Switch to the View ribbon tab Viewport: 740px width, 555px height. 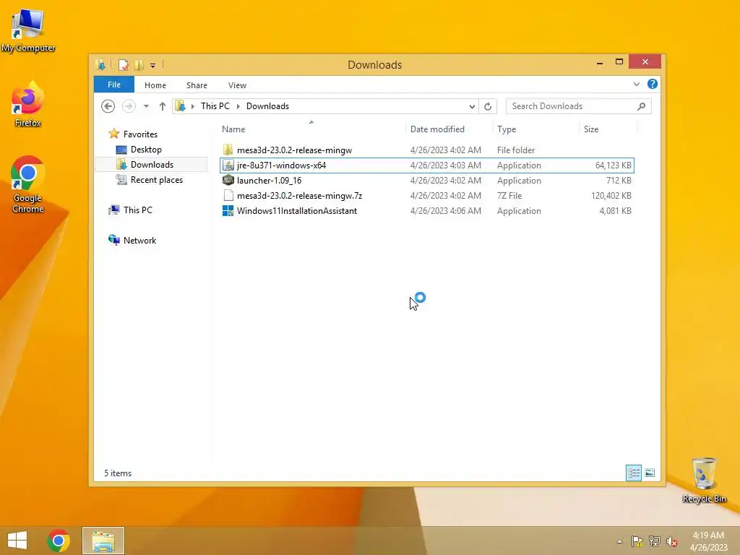[x=237, y=85]
